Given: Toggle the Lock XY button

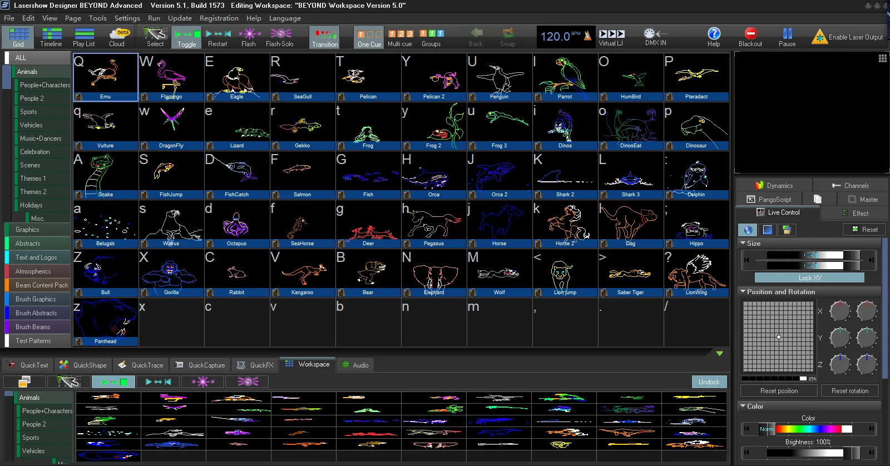Looking at the screenshot, I should click(x=809, y=277).
